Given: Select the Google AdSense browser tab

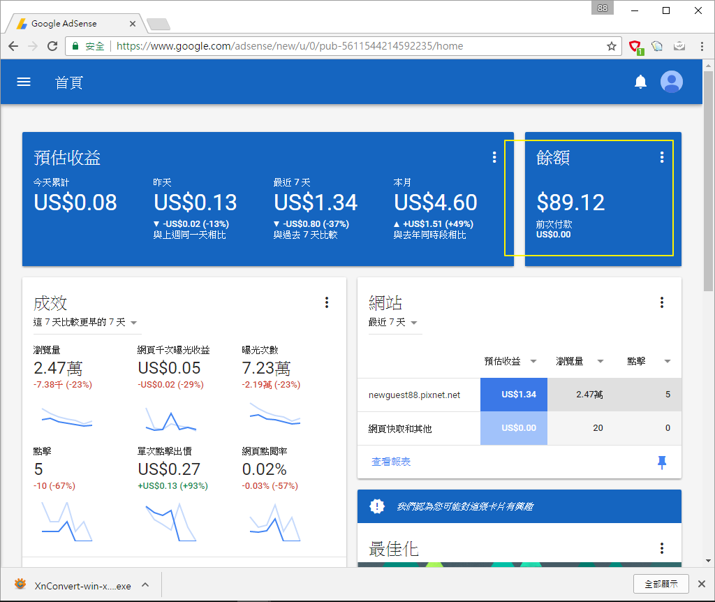Looking at the screenshot, I should pyautogui.click(x=75, y=23).
